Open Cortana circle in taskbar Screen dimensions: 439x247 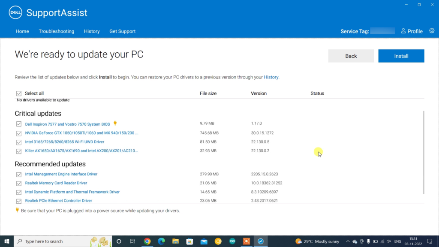[x=119, y=241]
